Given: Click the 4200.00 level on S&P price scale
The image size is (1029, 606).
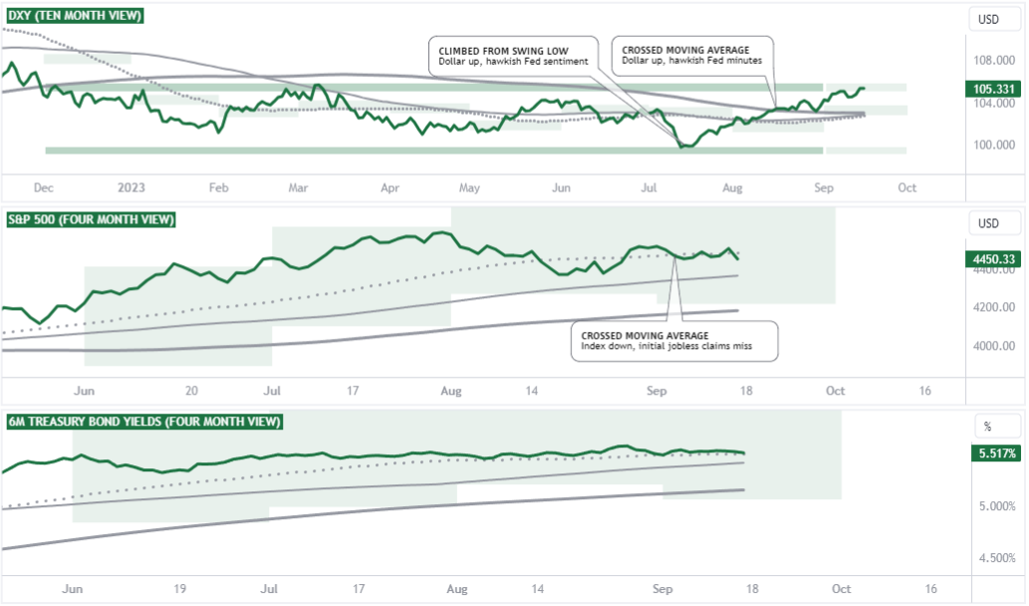Looking at the screenshot, I should coord(993,307).
